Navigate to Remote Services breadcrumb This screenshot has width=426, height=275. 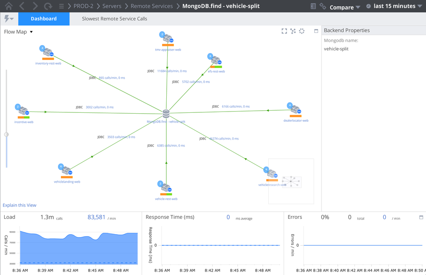click(151, 6)
